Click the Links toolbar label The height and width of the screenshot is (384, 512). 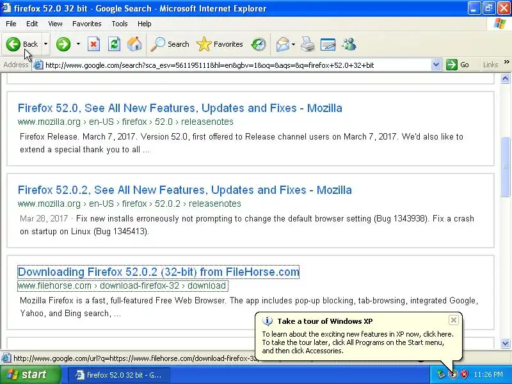(x=490, y=65)
